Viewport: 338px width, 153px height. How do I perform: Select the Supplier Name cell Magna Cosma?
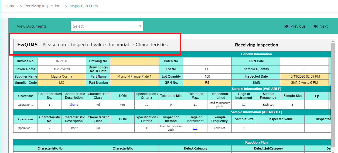coord(62,76)
